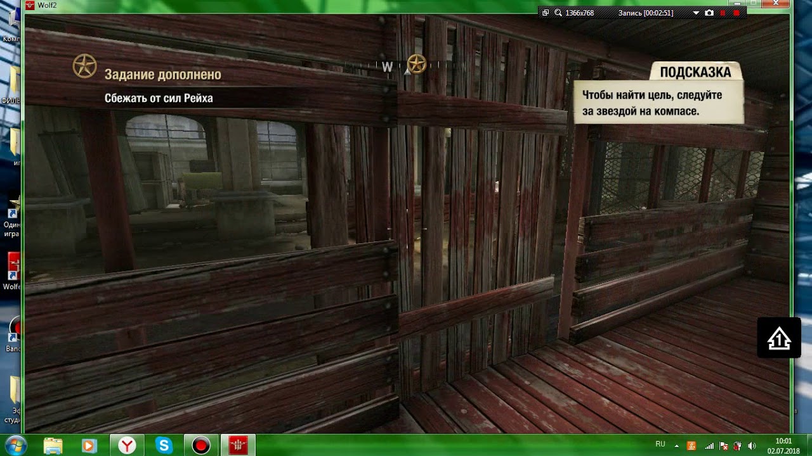Click the hint text about following the compass star
This screenshot has width=812, height=456.
(x=652, y=103)
